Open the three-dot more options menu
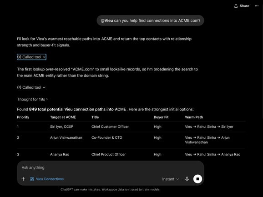This screenshot has width=263, height=197. click(257, 6)
